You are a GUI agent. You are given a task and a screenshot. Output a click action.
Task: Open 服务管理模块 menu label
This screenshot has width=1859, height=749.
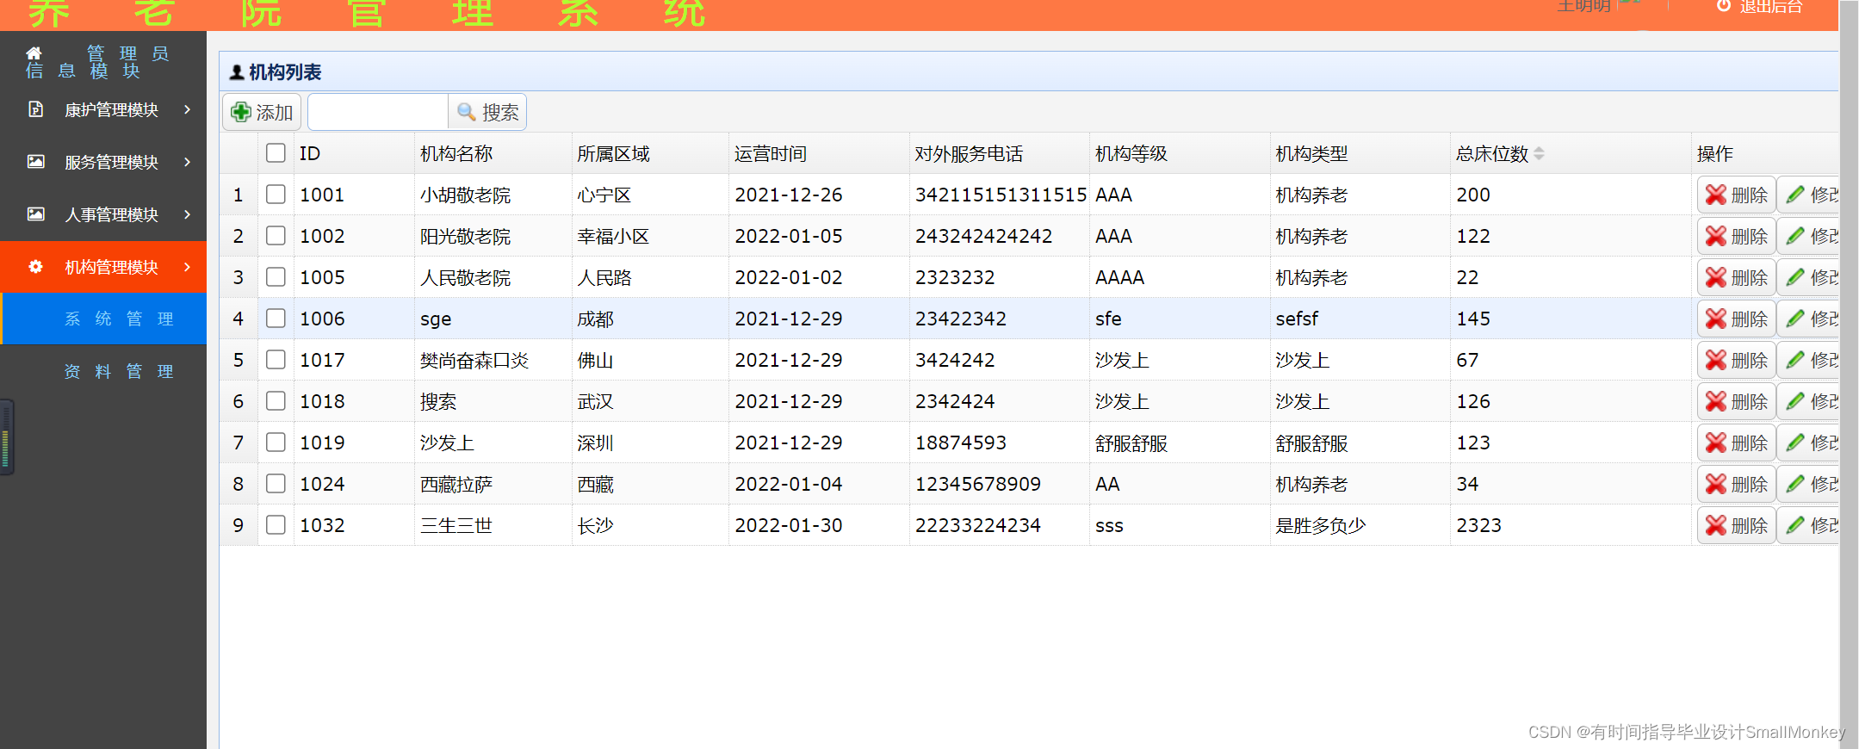coord(112,163)
